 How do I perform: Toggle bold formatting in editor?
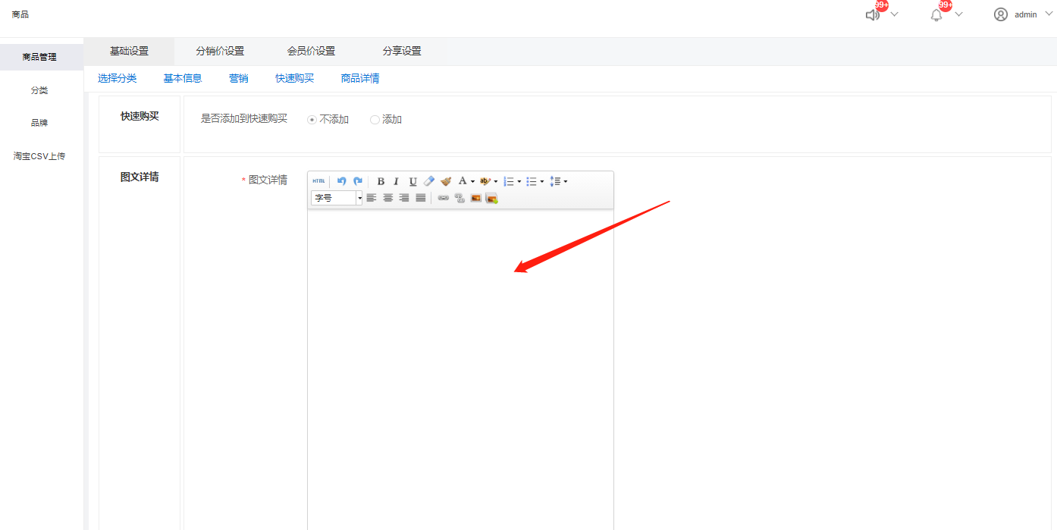pyautogui.click(x=381, y=181)
